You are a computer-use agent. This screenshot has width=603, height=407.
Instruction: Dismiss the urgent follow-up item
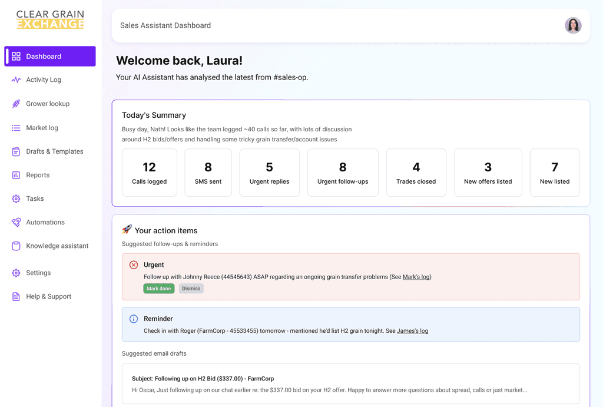coord(191,289)
